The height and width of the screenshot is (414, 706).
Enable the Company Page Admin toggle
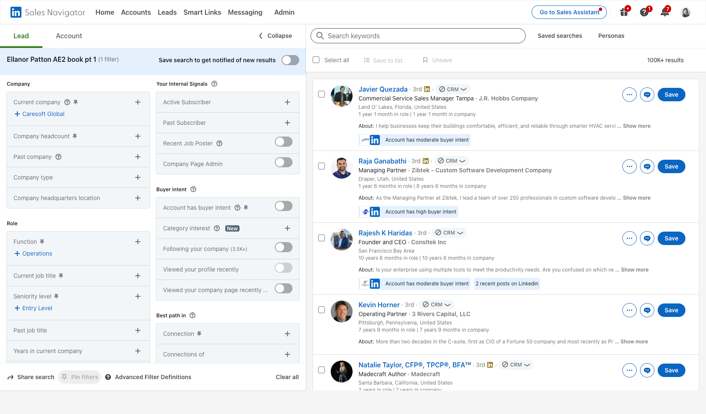point(284,162)
